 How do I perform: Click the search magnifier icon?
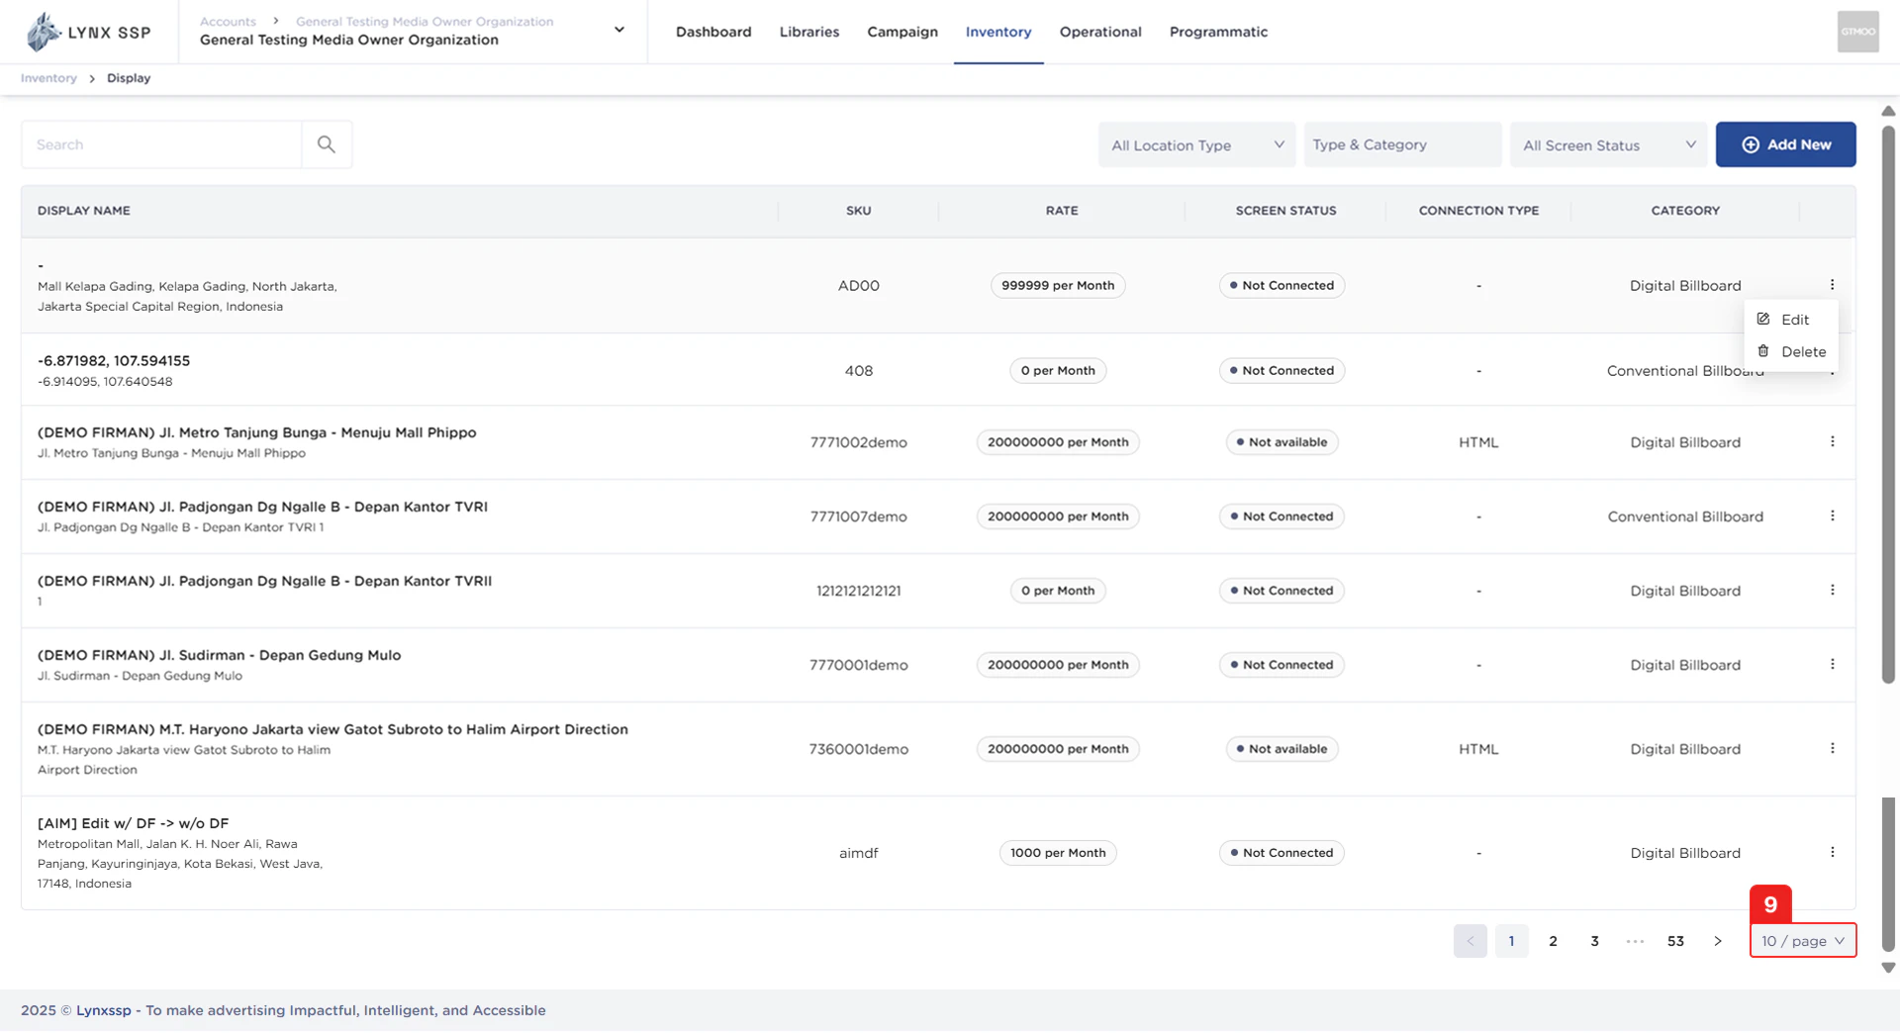327,144
